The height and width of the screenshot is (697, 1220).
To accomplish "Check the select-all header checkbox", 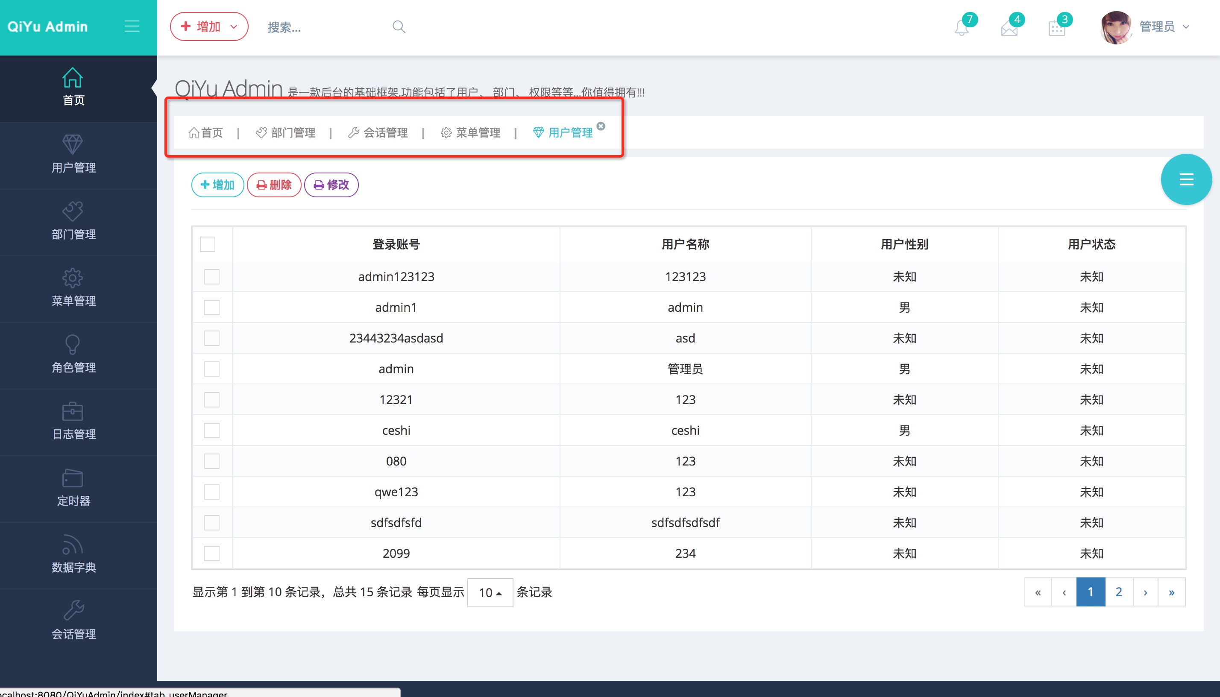I will coord(207,244).
